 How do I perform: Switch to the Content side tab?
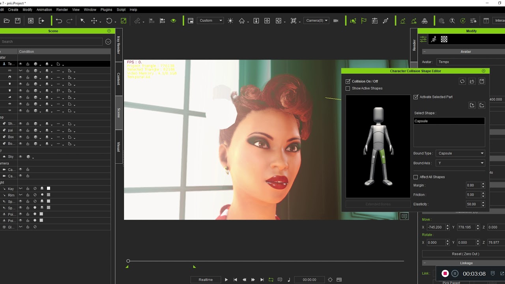pyautogui.click(x=118, y=79)
